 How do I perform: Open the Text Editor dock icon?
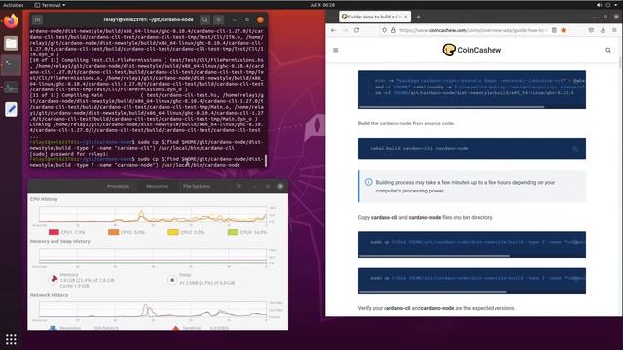pos(11,109)
